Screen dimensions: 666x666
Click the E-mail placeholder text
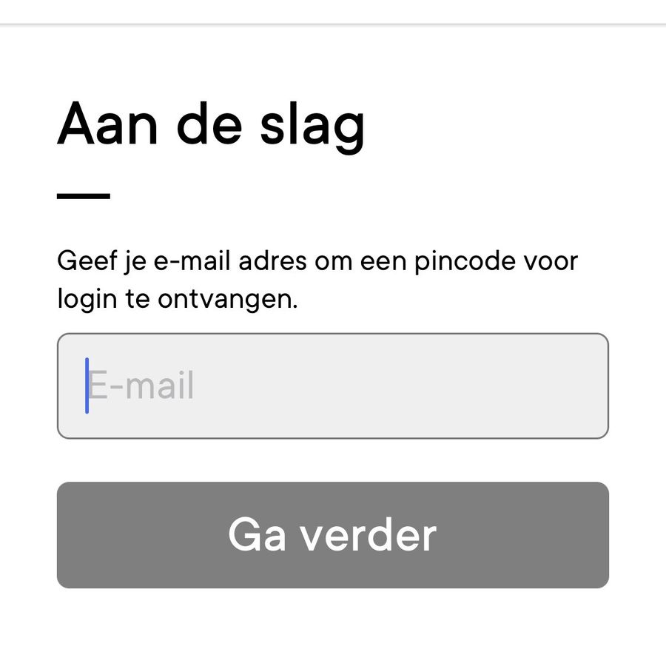pyautogui.click(x=141, y=386)
